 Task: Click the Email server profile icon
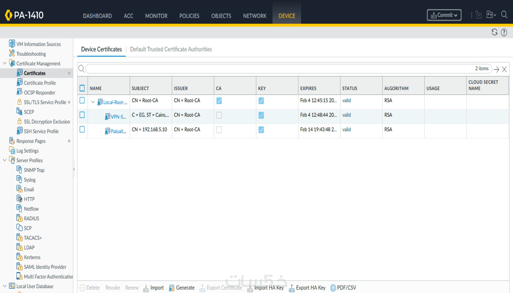coord(20,189)
